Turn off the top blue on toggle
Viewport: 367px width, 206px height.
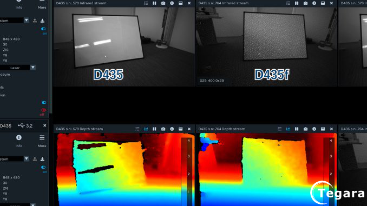43,29
